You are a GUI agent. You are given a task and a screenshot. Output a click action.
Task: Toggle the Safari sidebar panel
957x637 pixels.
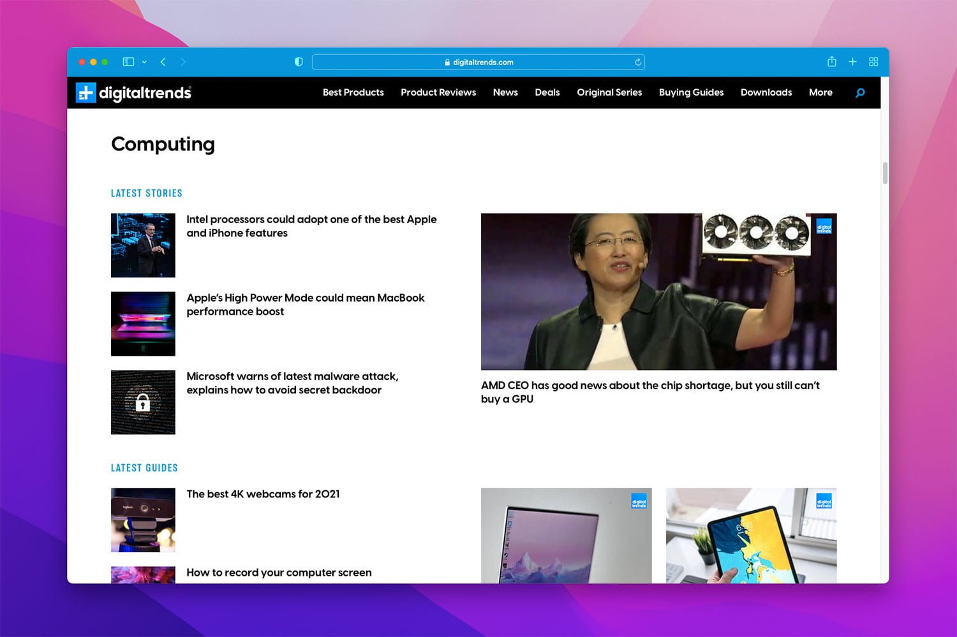128,62
